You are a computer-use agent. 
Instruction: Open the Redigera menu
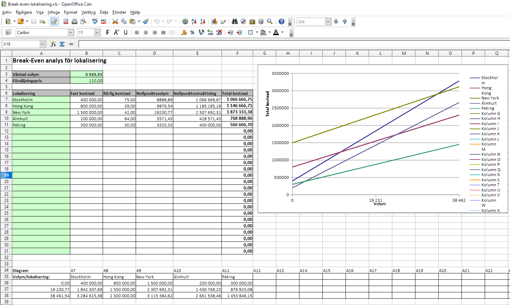(x=24, y=12)
